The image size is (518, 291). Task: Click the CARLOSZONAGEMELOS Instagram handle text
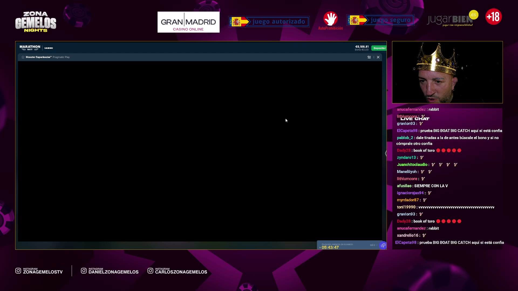pos(181,272)
